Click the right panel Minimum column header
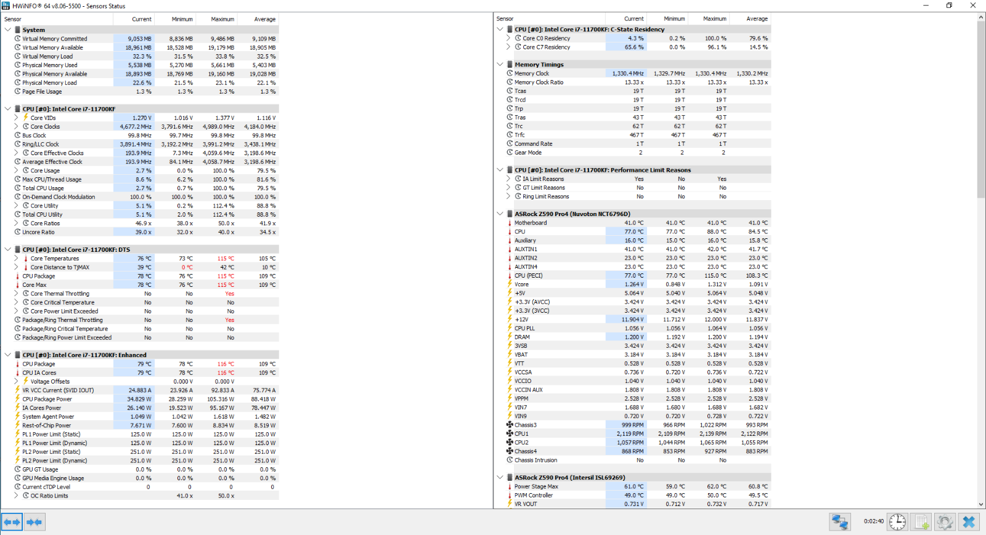 tap(667, 18)
